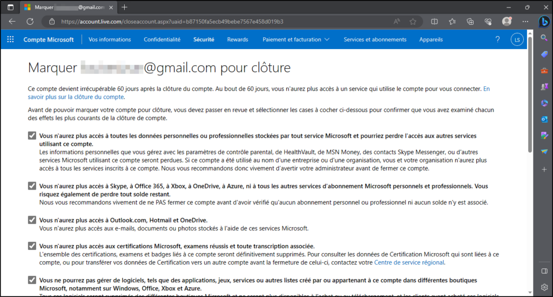Uncheck the Skype, Office 365, Xbox checkbox
553x297 pixels.
[32, 186]
